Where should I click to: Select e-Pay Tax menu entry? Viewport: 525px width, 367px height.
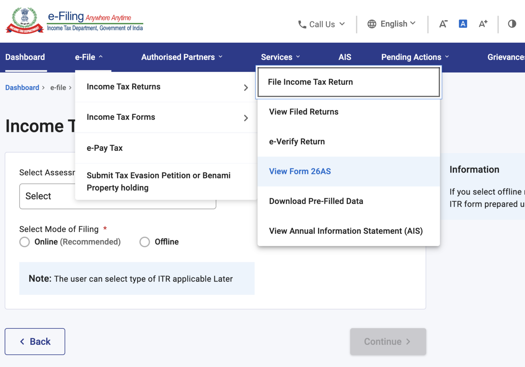[x=166, y=148]
